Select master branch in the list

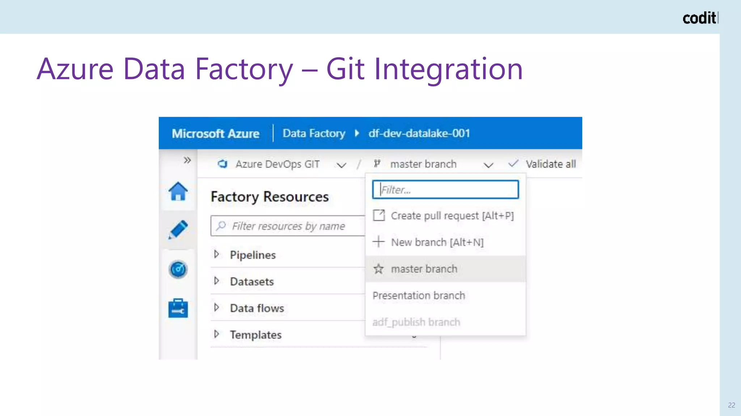pyautogui.click(x=445, y=269)
